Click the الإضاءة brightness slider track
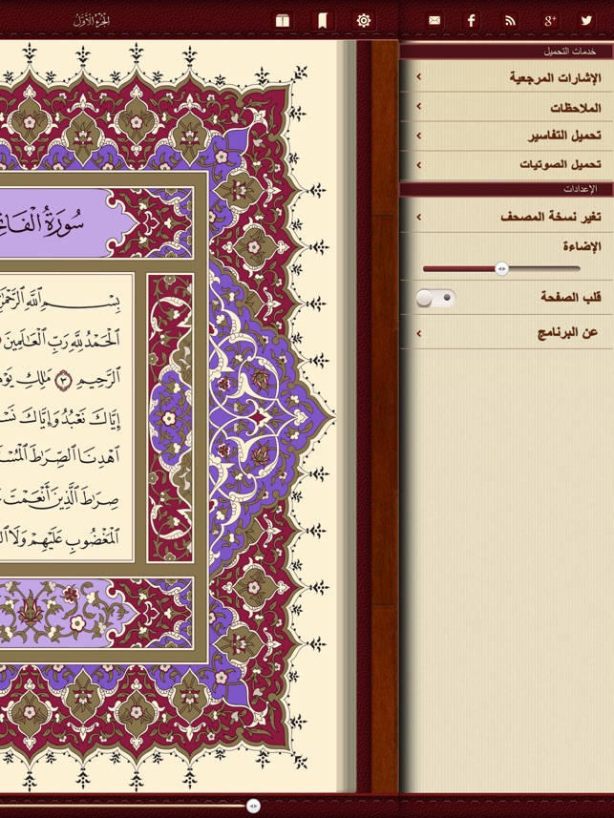This screenshot has height=818, width=614. [x=501, y=269]
